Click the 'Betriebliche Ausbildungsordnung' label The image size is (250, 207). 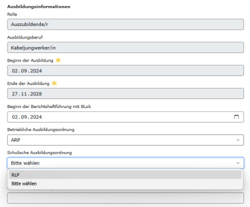click(40, 129)
